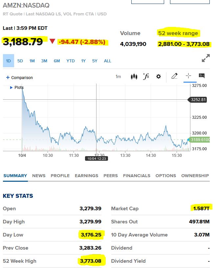Image resolution: width=215 pixels, height=268 pixels.
Task: Expand the chart to fullscreen
Action: (206, 58)
